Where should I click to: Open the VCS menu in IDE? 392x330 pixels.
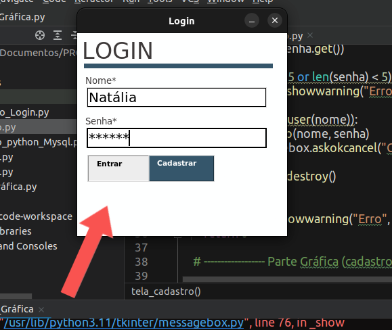[190, 1]
